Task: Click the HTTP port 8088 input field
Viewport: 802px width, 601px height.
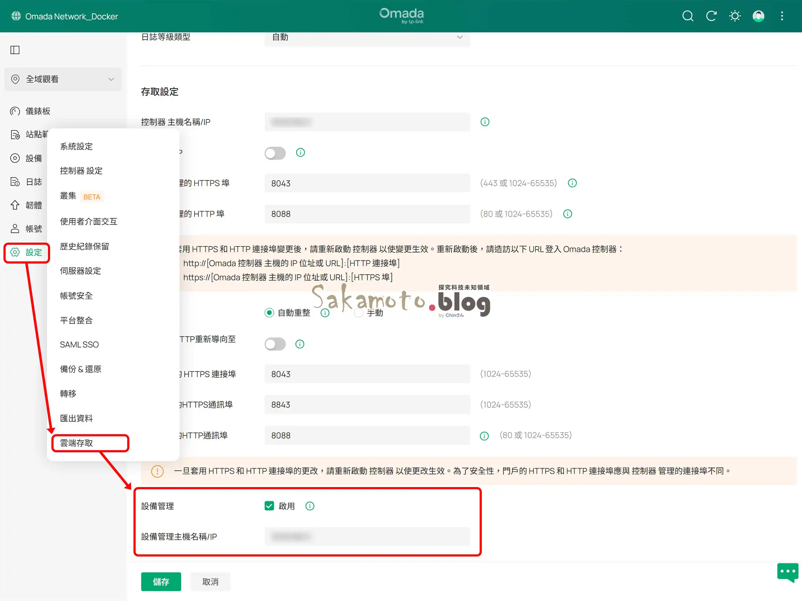Action: click(x=367, y=214)
